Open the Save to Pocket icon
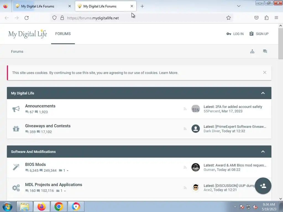 click(x=256, y=18)
